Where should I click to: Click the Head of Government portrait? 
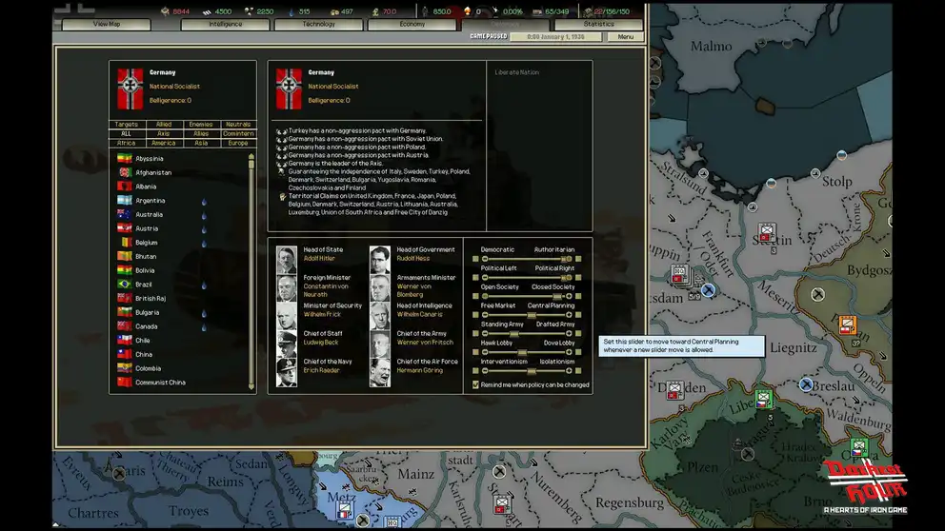380,259
